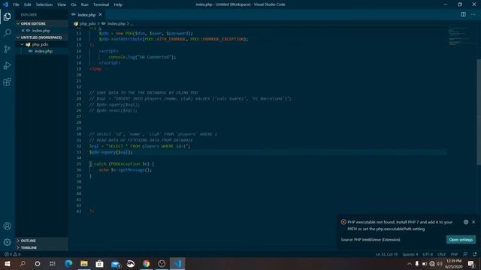Open Windows taskbar search
This screenshot has width=481, height=270.
tap(23, 263)
